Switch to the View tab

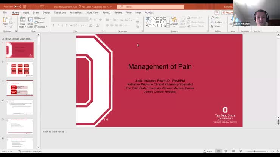click(129, 12)
